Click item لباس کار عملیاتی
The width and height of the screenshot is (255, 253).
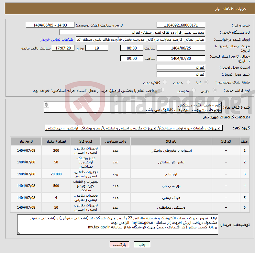[171, 162]
